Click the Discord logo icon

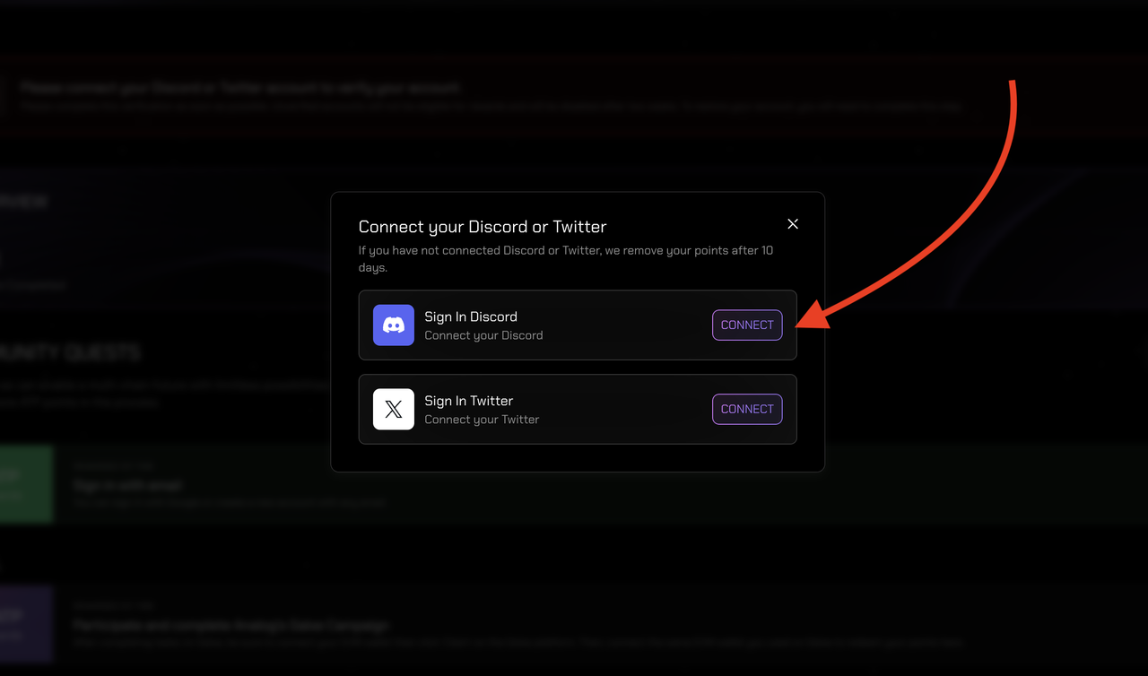[394, 325]
